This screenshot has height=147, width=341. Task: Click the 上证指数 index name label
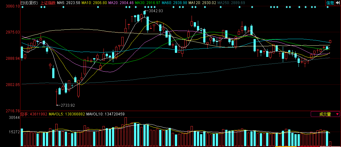click(48, 3)
